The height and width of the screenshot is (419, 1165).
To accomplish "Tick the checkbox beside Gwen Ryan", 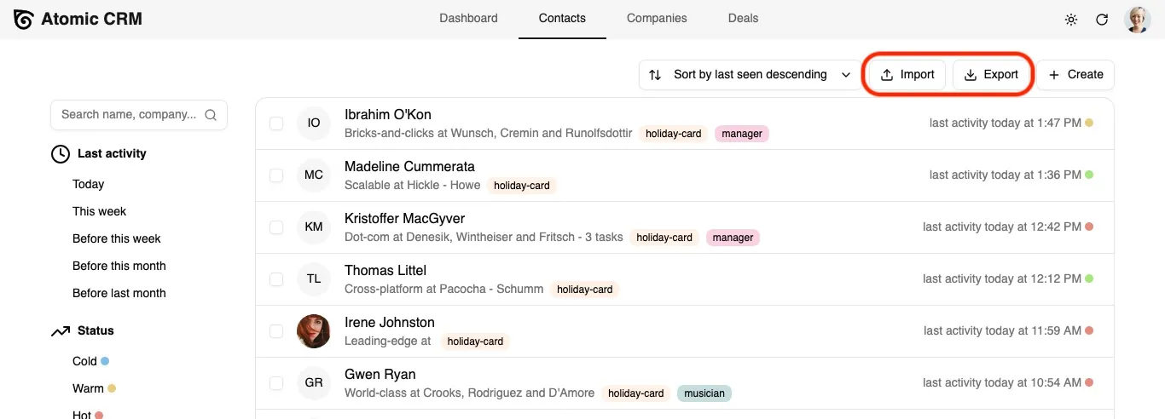I will 276,383.
